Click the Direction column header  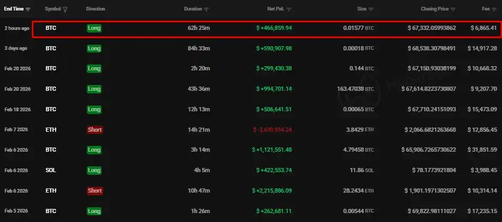pyautogui.click(x=96, y=9)
